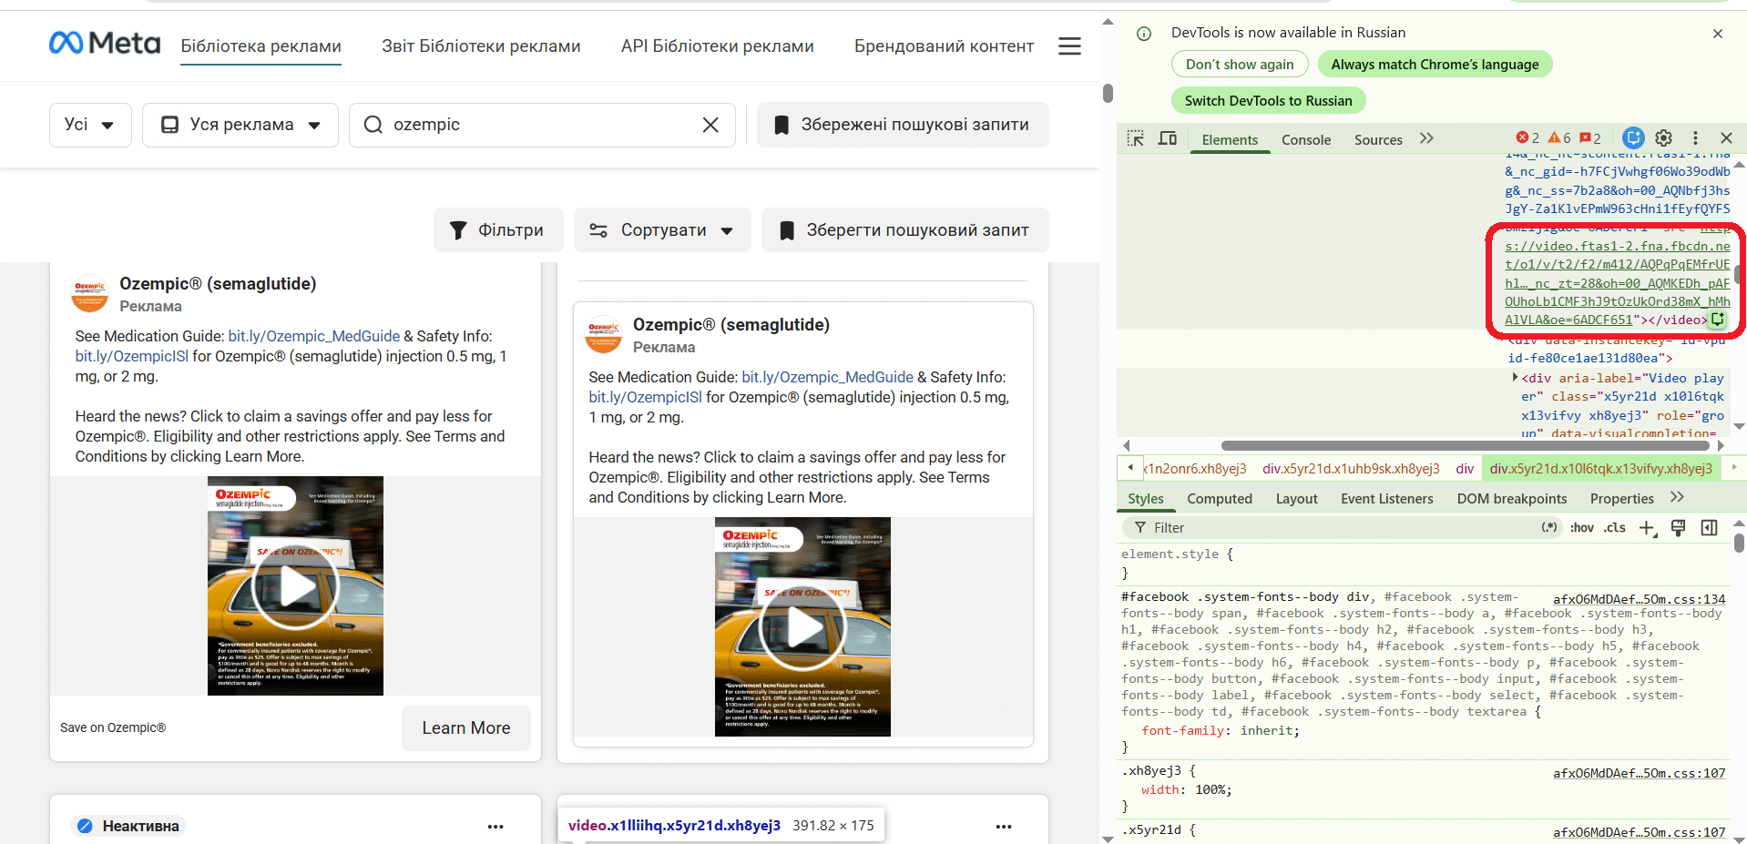Open the rendering emulation brush icon
The height and width of the screenshot is (844, 1747).
1679,528
